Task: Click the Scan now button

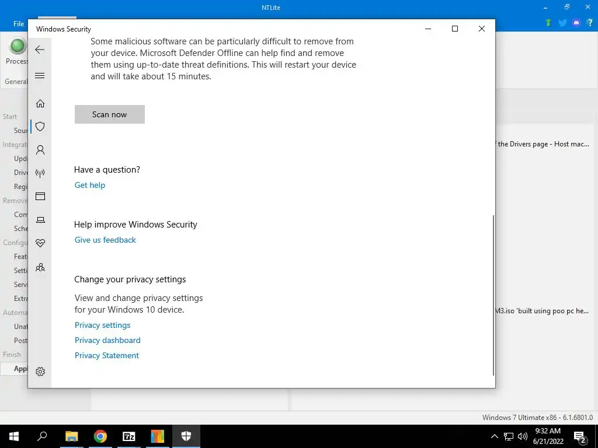Action: pyautogui.click(x=109, y=114)
